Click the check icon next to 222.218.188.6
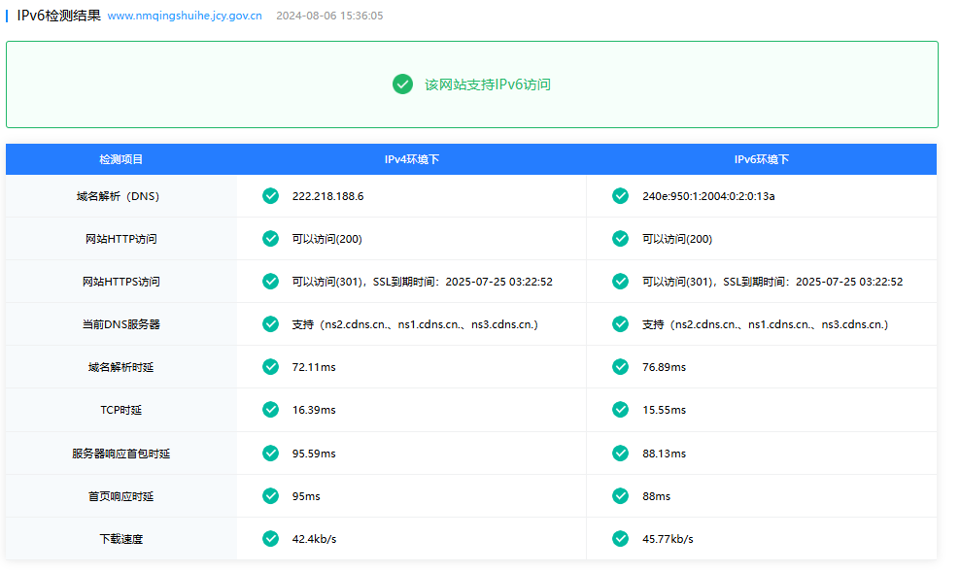 (271, 196)
